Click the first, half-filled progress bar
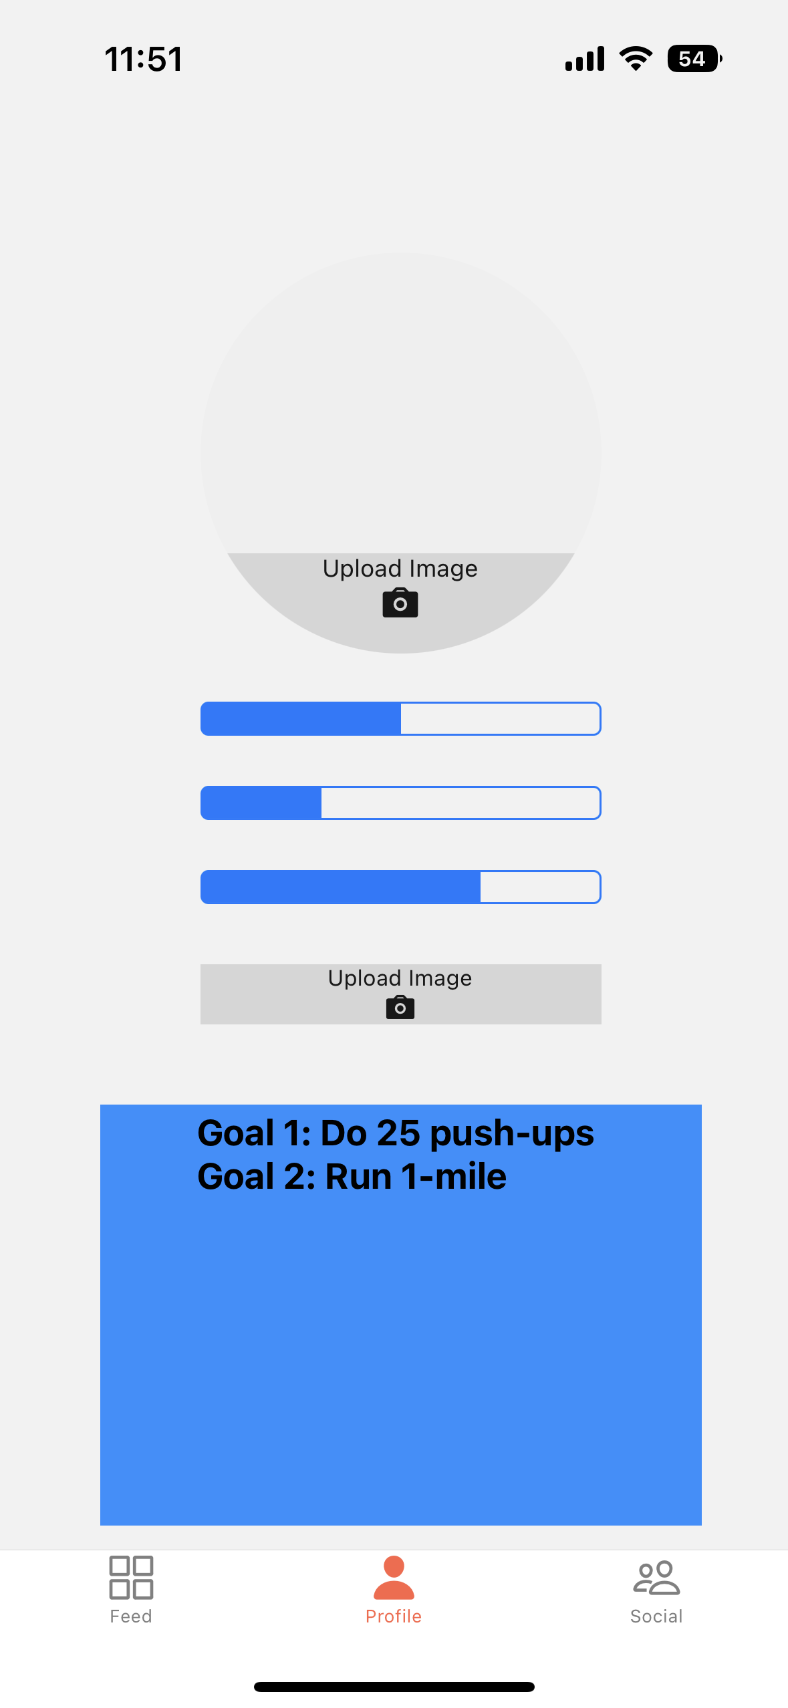Viewport: 788px width, 1708px height. (401, 719)
